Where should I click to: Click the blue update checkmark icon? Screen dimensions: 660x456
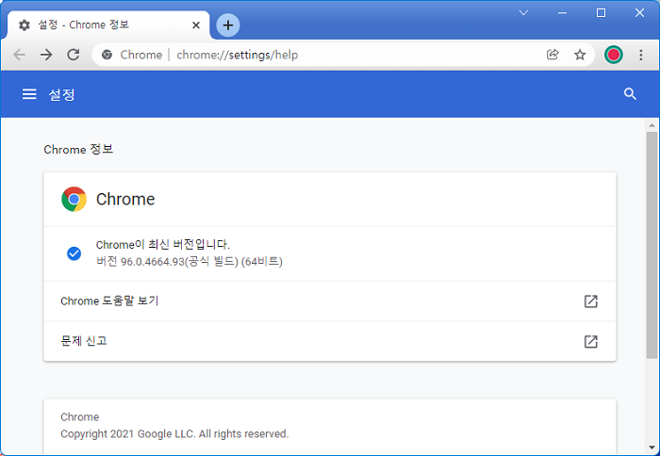pos(74,253)
